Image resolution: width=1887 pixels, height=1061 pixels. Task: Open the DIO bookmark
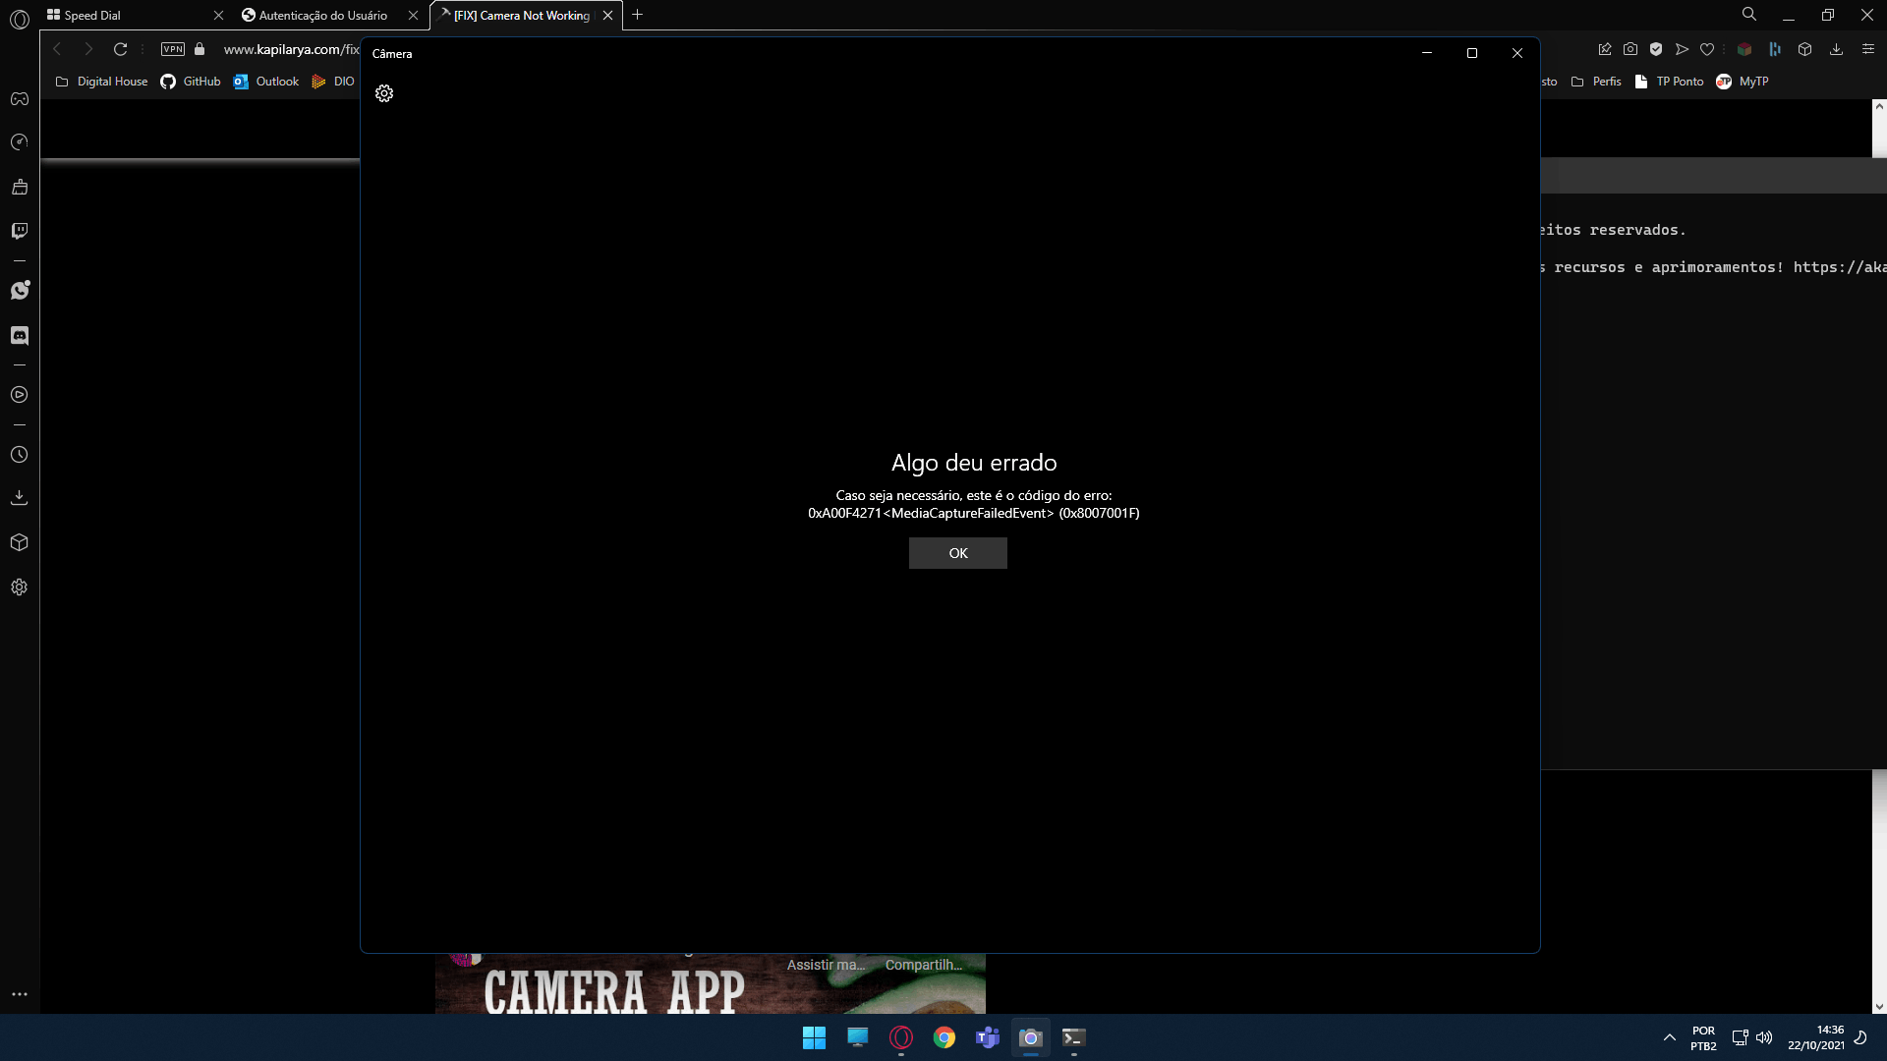pyautogui.click(x=333, y=82)
